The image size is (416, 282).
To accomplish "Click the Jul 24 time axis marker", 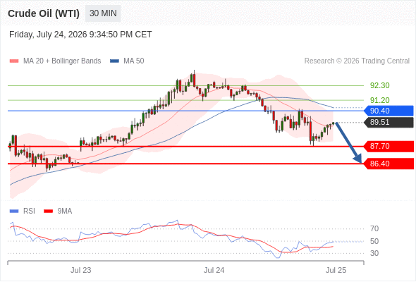I will pyautogui.click(x=214, y=270).
